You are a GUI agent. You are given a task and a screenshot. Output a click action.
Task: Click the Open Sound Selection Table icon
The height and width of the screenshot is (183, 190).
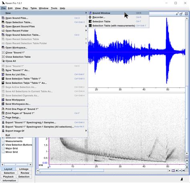pyautogui.click(x=3, y=35)
